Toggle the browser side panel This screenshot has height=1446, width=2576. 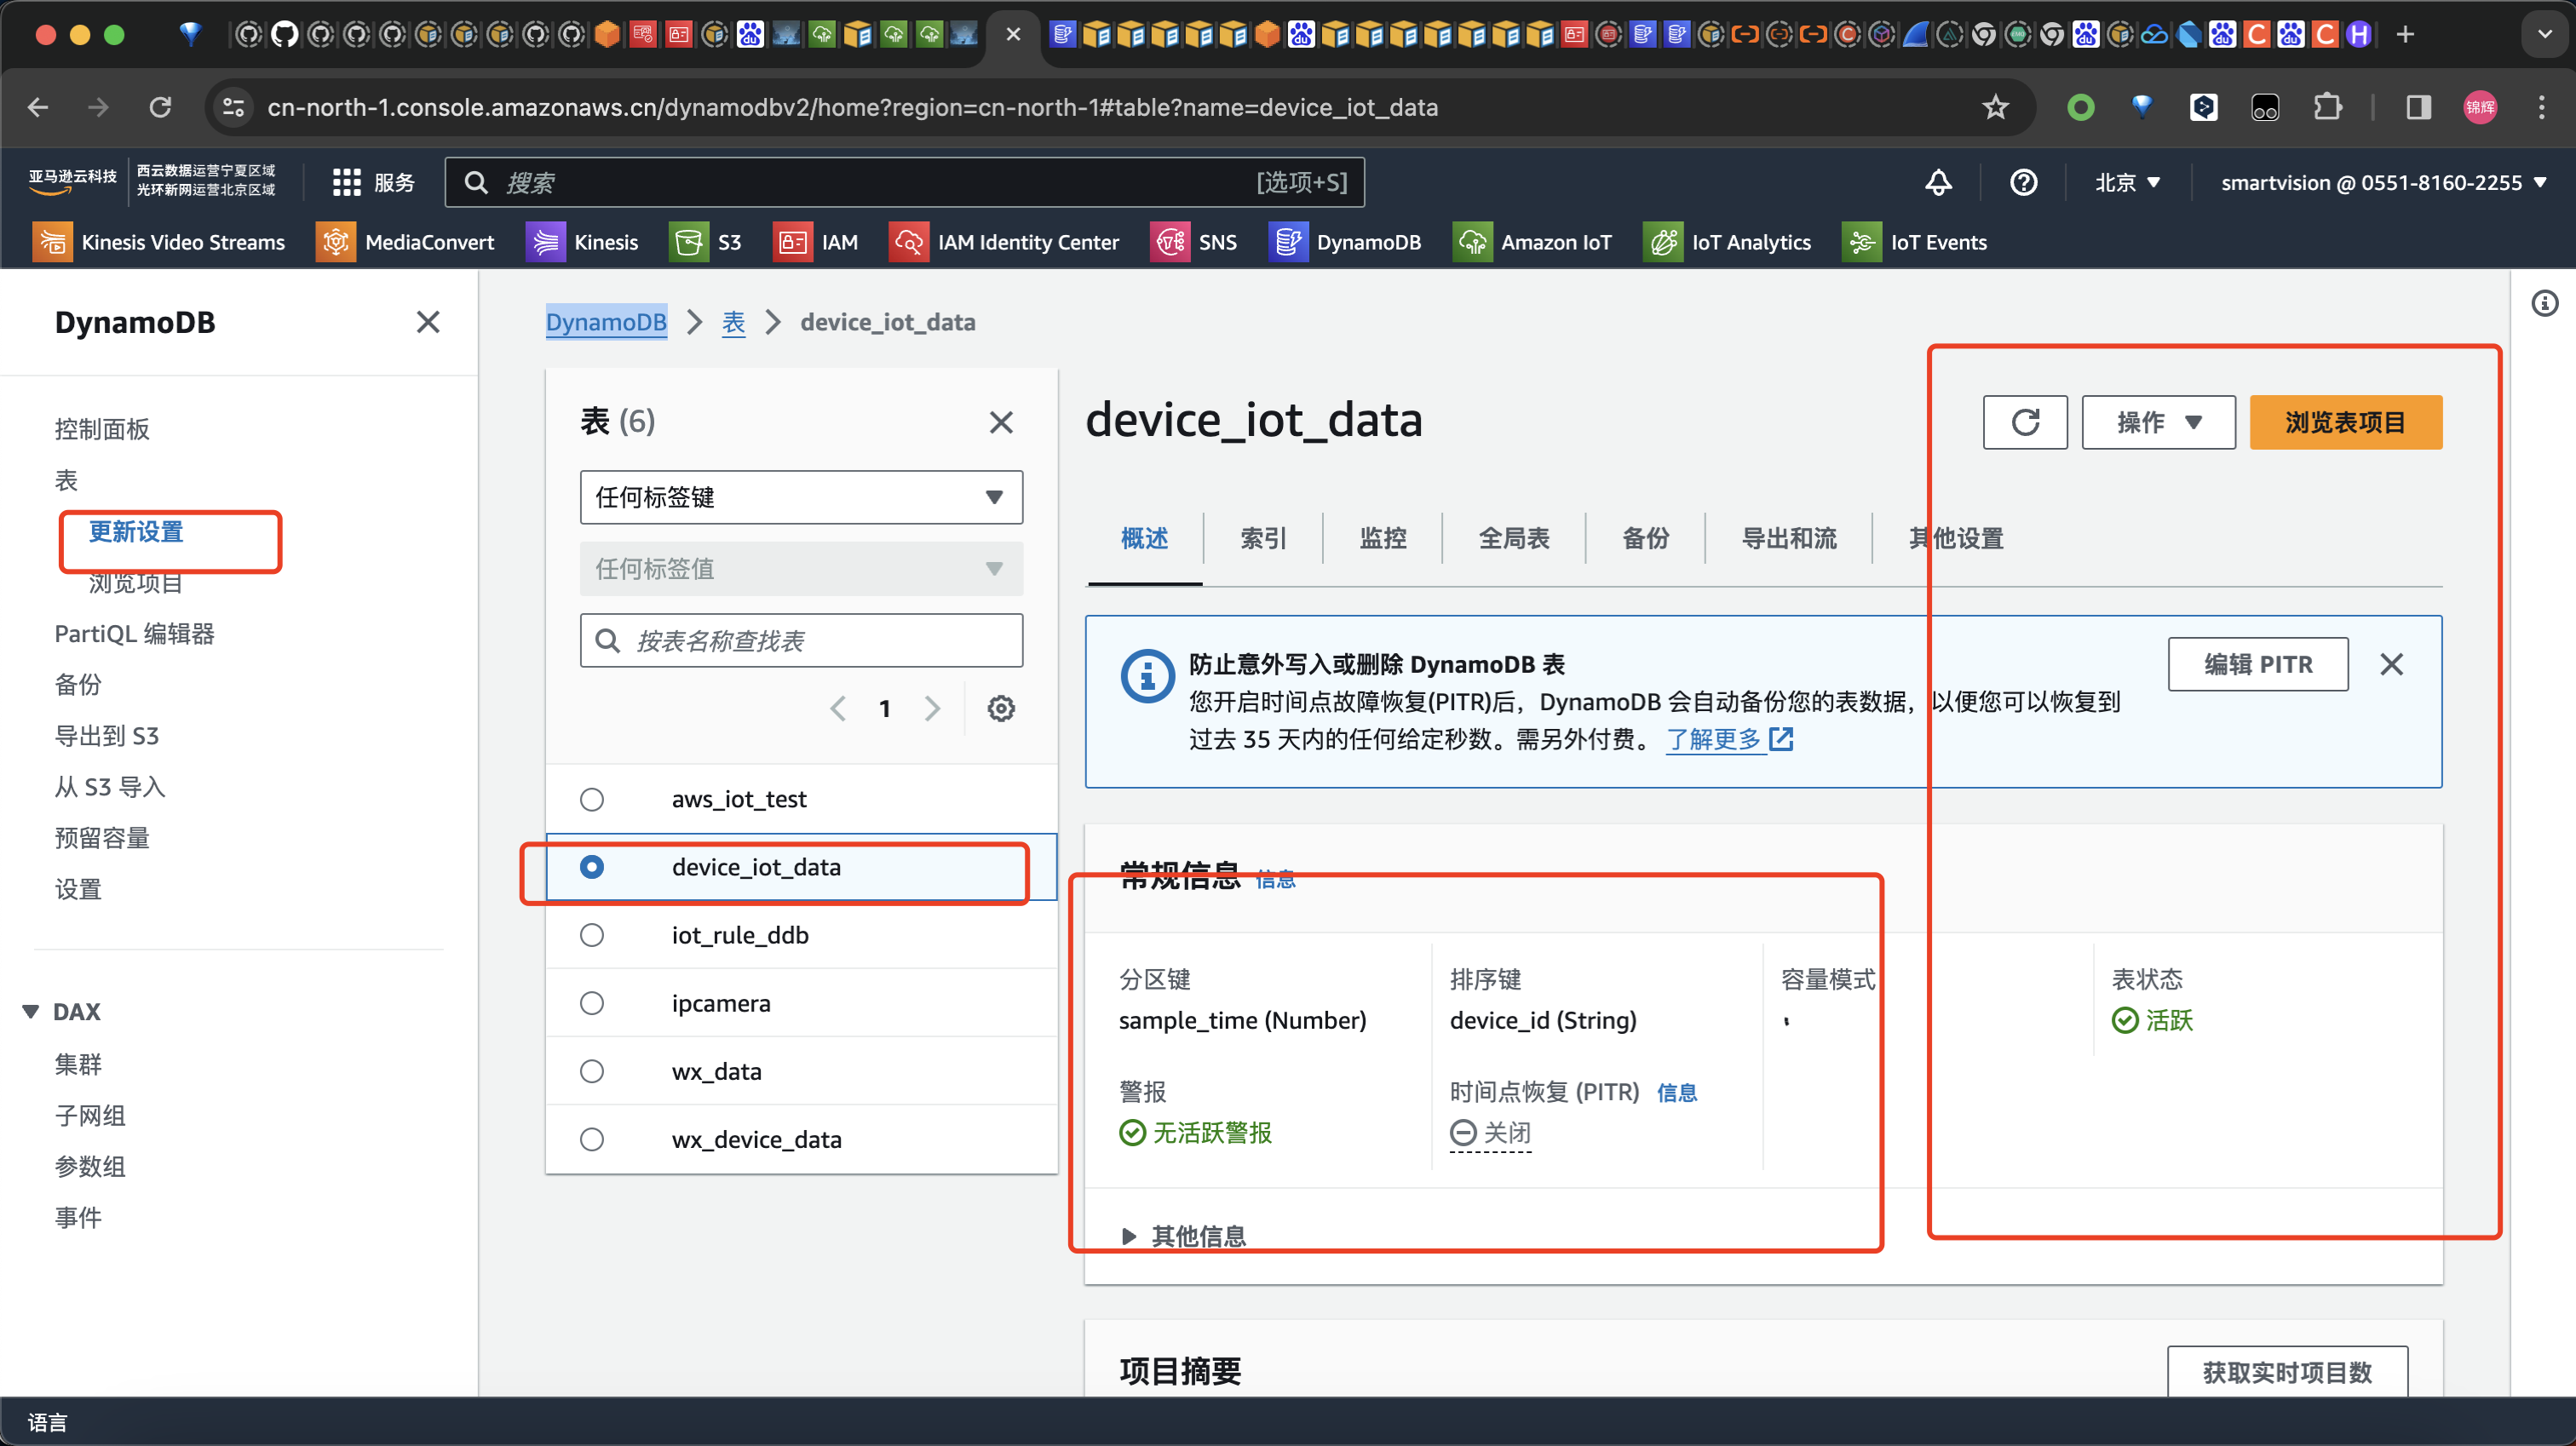click(x=2418, y=107)
